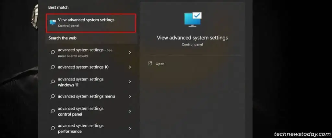Expand chevron for 'control panel' suggestion

click(x=130, y=111)
